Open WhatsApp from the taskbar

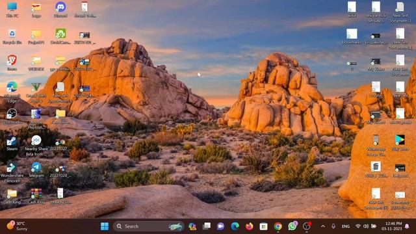[292, 226]
